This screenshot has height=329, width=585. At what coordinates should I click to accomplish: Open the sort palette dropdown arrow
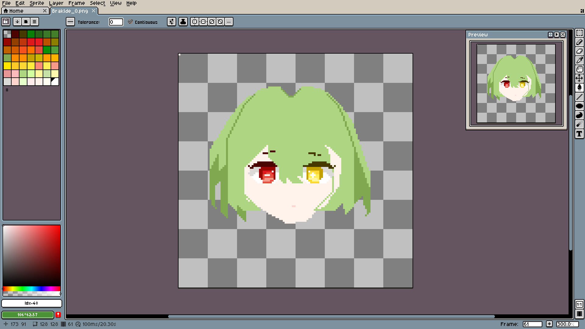[17, 22]
